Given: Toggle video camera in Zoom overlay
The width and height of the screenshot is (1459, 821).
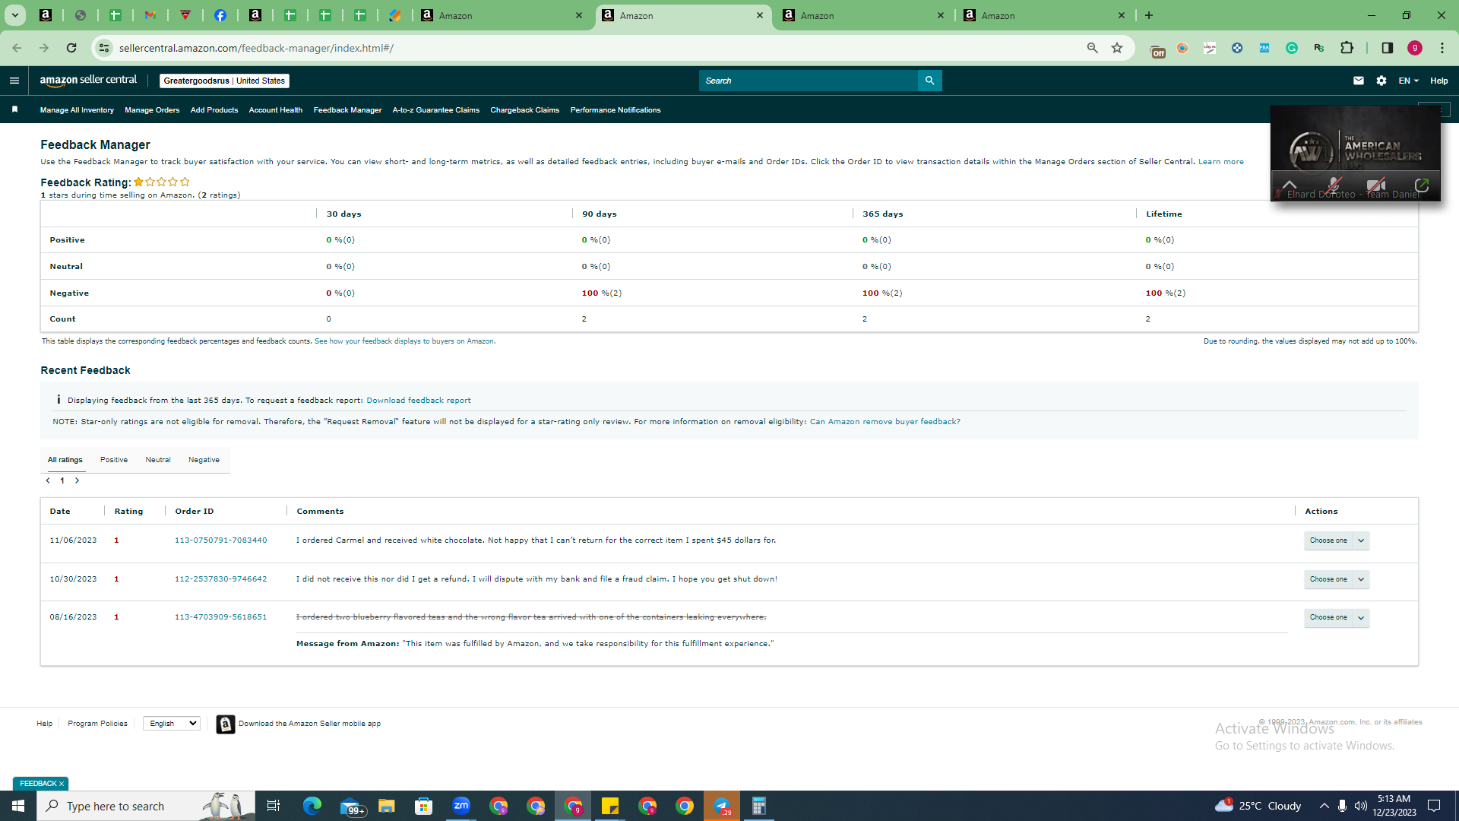Looking at the screenshot, I should point(1375,185).
